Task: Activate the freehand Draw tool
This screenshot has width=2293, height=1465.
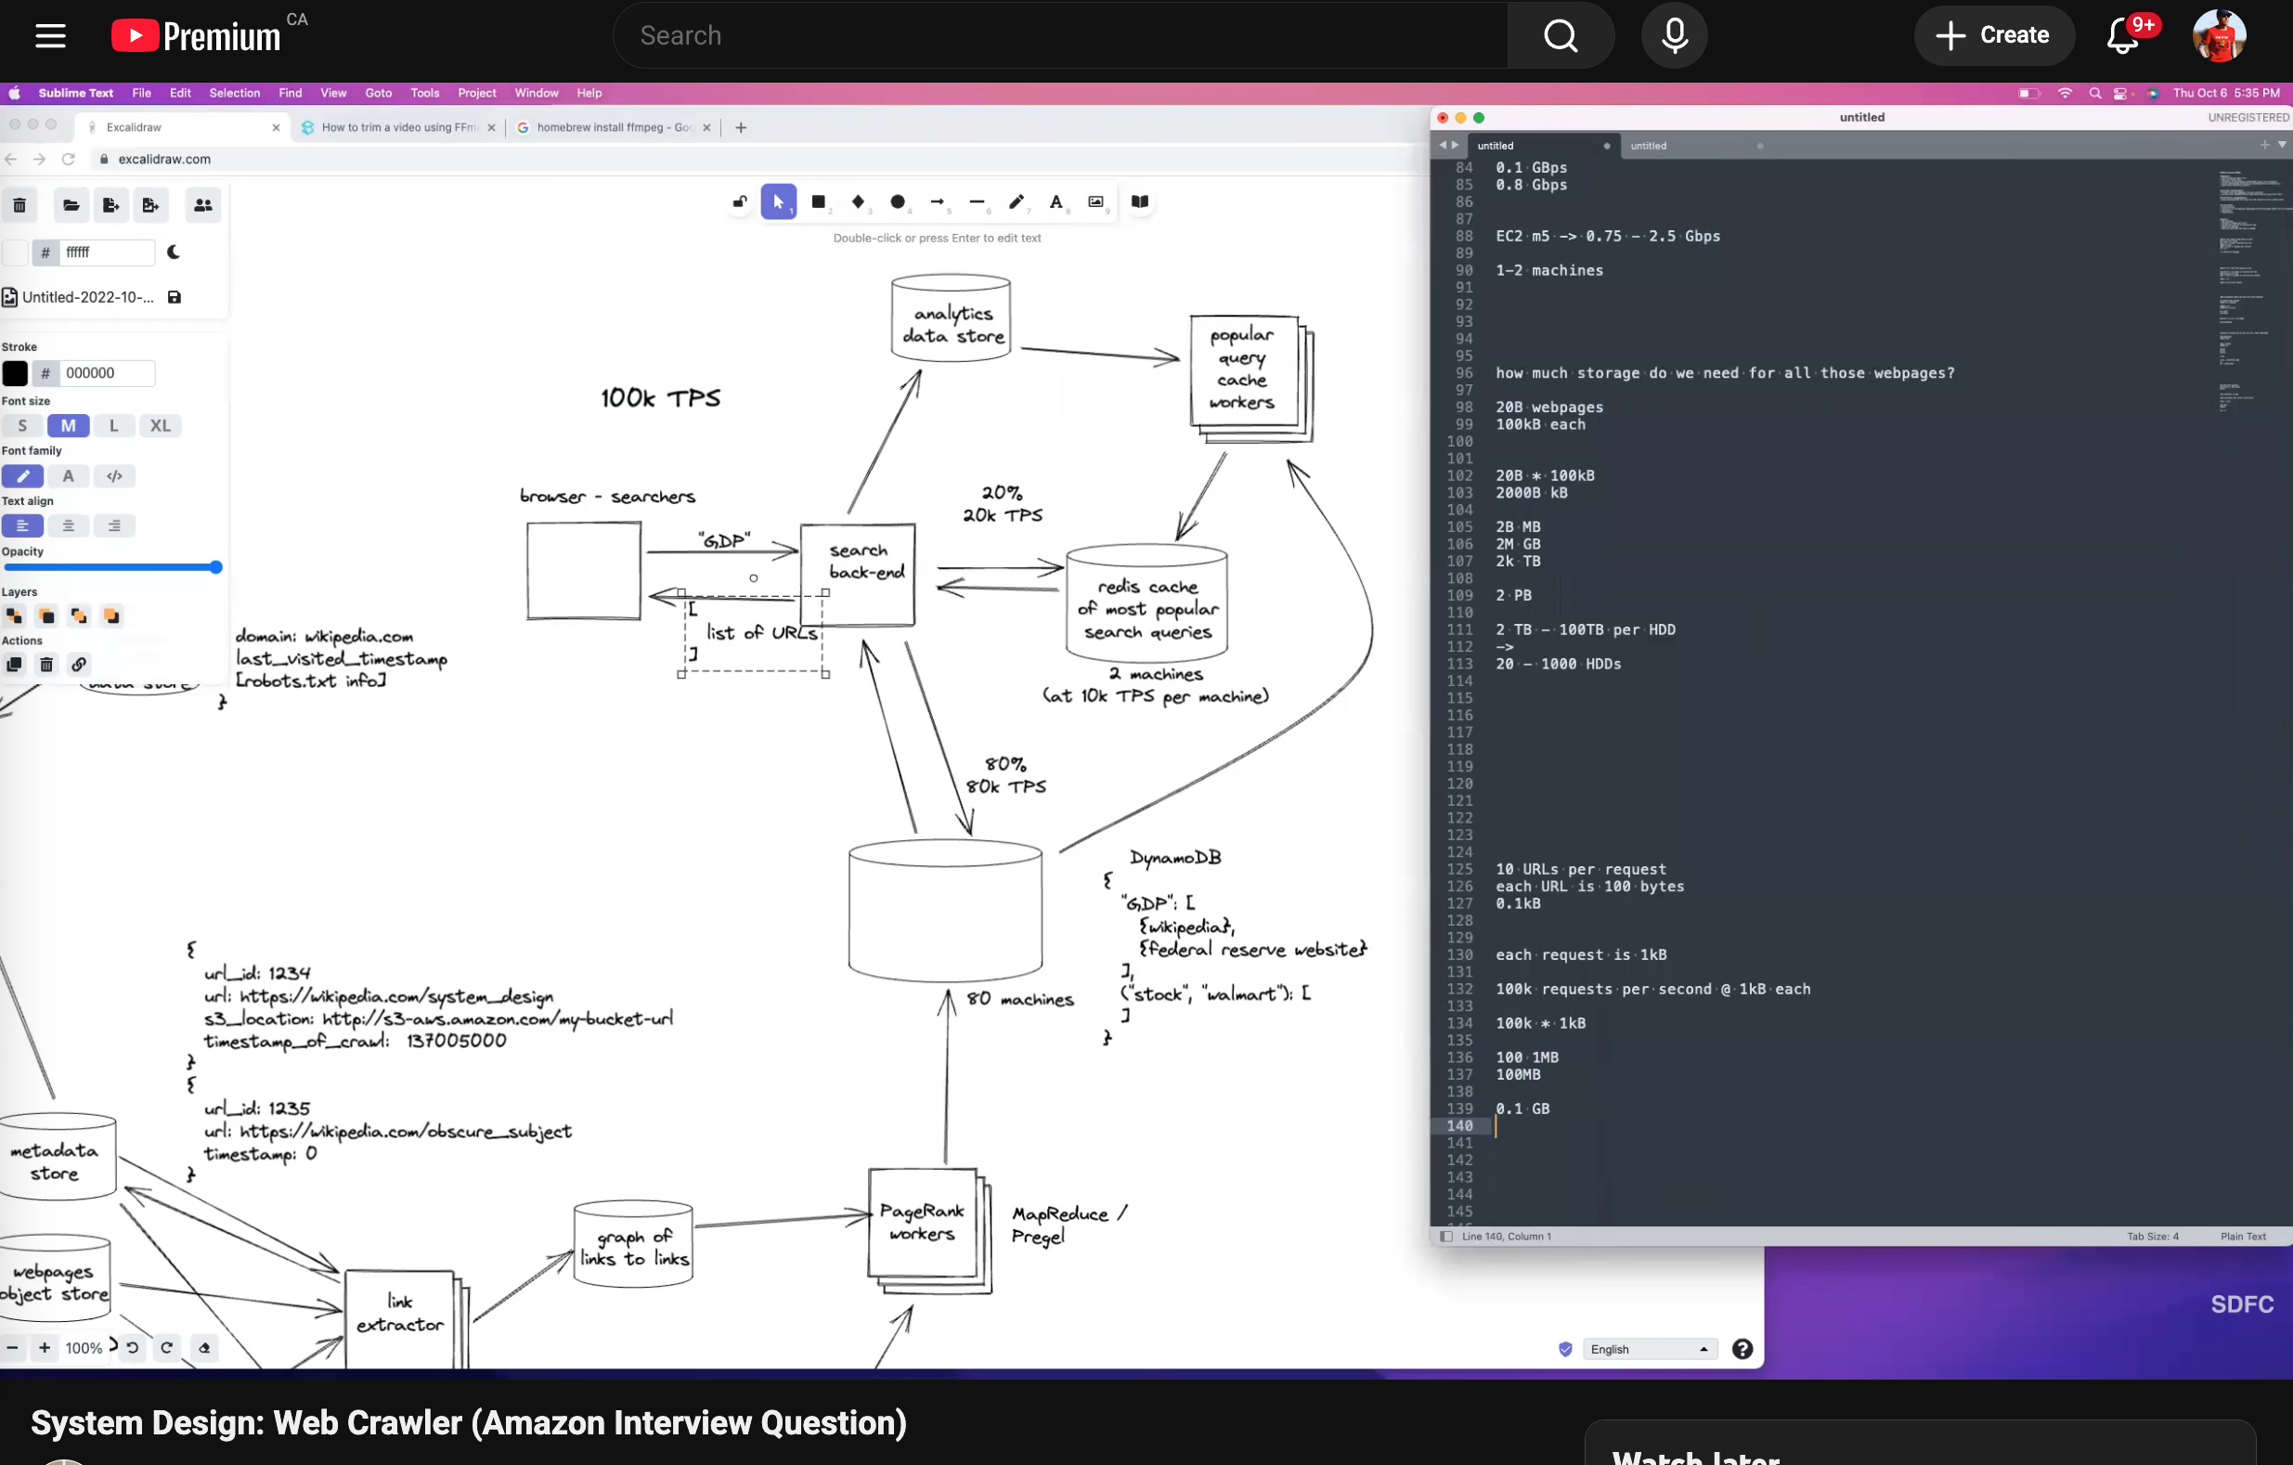Action: click(x=1017, y=202)
